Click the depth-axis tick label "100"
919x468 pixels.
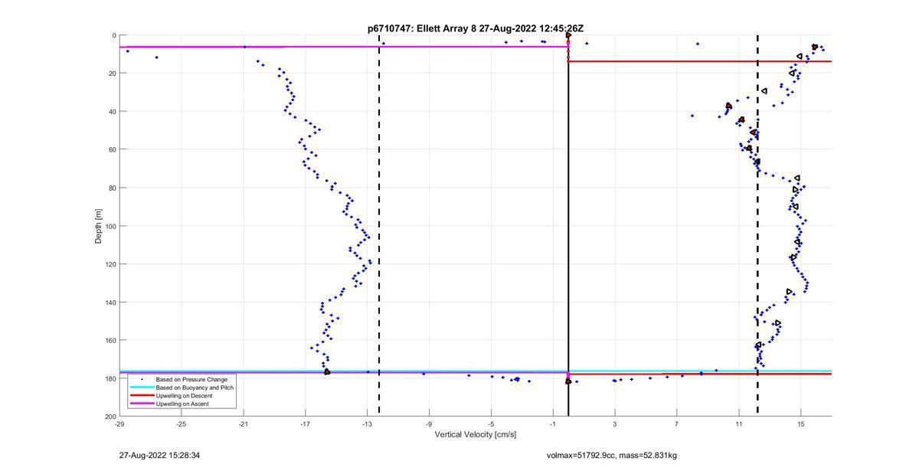point(110,226)
